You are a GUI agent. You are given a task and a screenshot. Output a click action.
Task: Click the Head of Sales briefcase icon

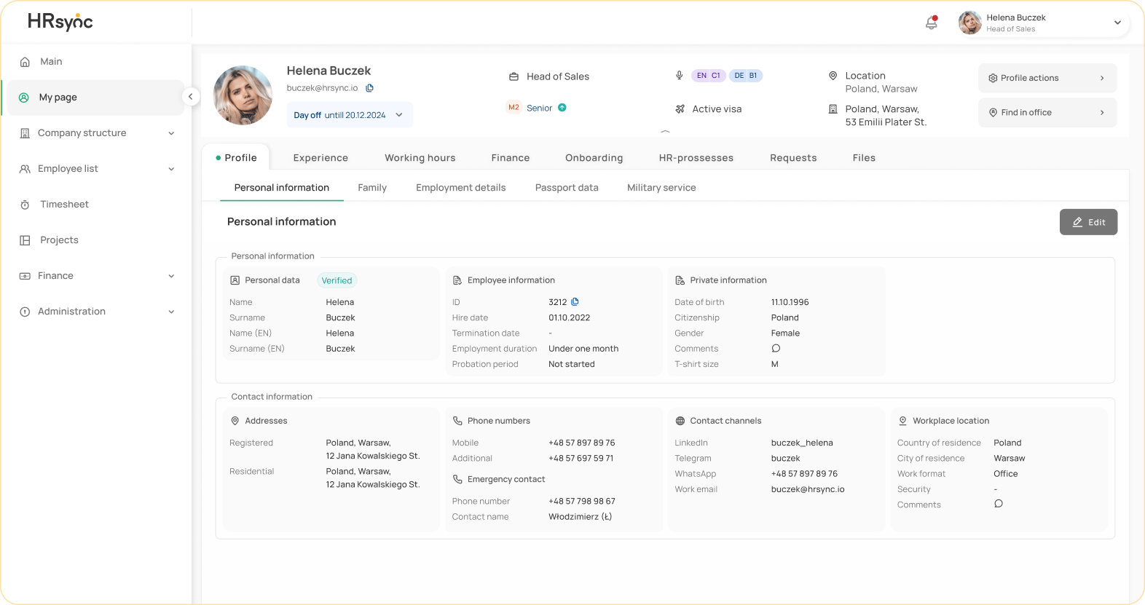[x=514, y=76]
